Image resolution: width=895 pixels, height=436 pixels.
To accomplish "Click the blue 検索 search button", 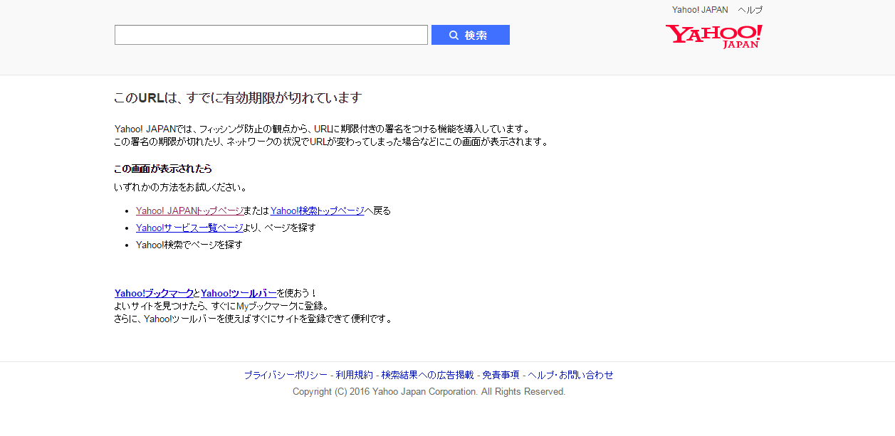I will coord(471,35).
